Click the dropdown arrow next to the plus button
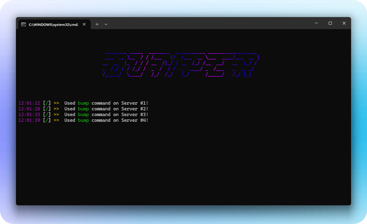367x224 pixels. 106,24
